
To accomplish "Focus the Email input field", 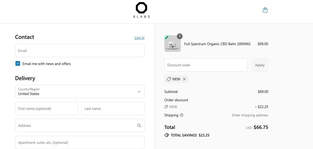I will [x=80, y=51].
